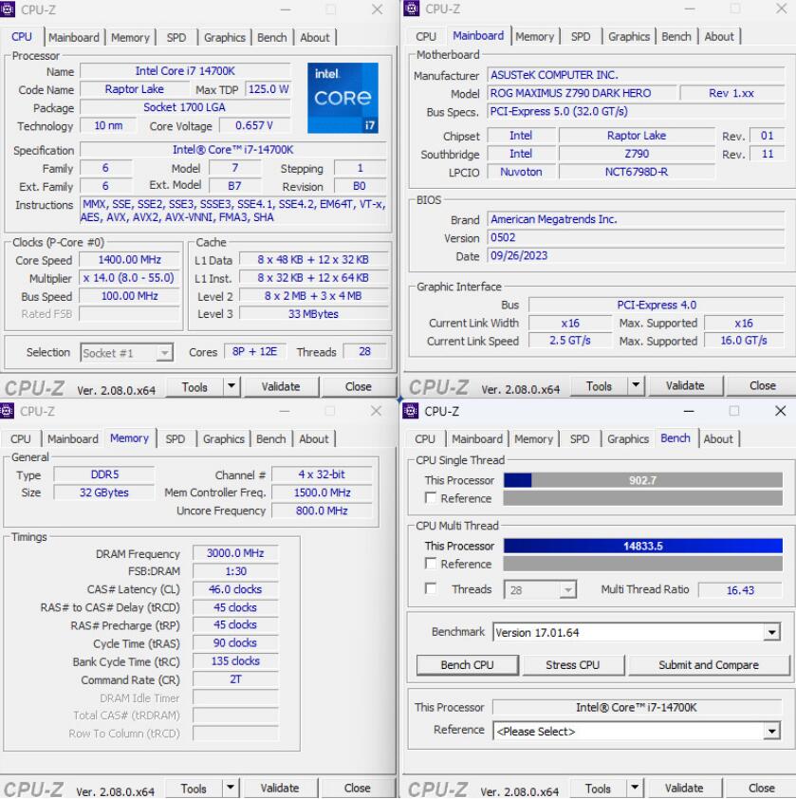Switch to the SPD tab
This screenshot has width=796, height=799.
click(175, 37)
